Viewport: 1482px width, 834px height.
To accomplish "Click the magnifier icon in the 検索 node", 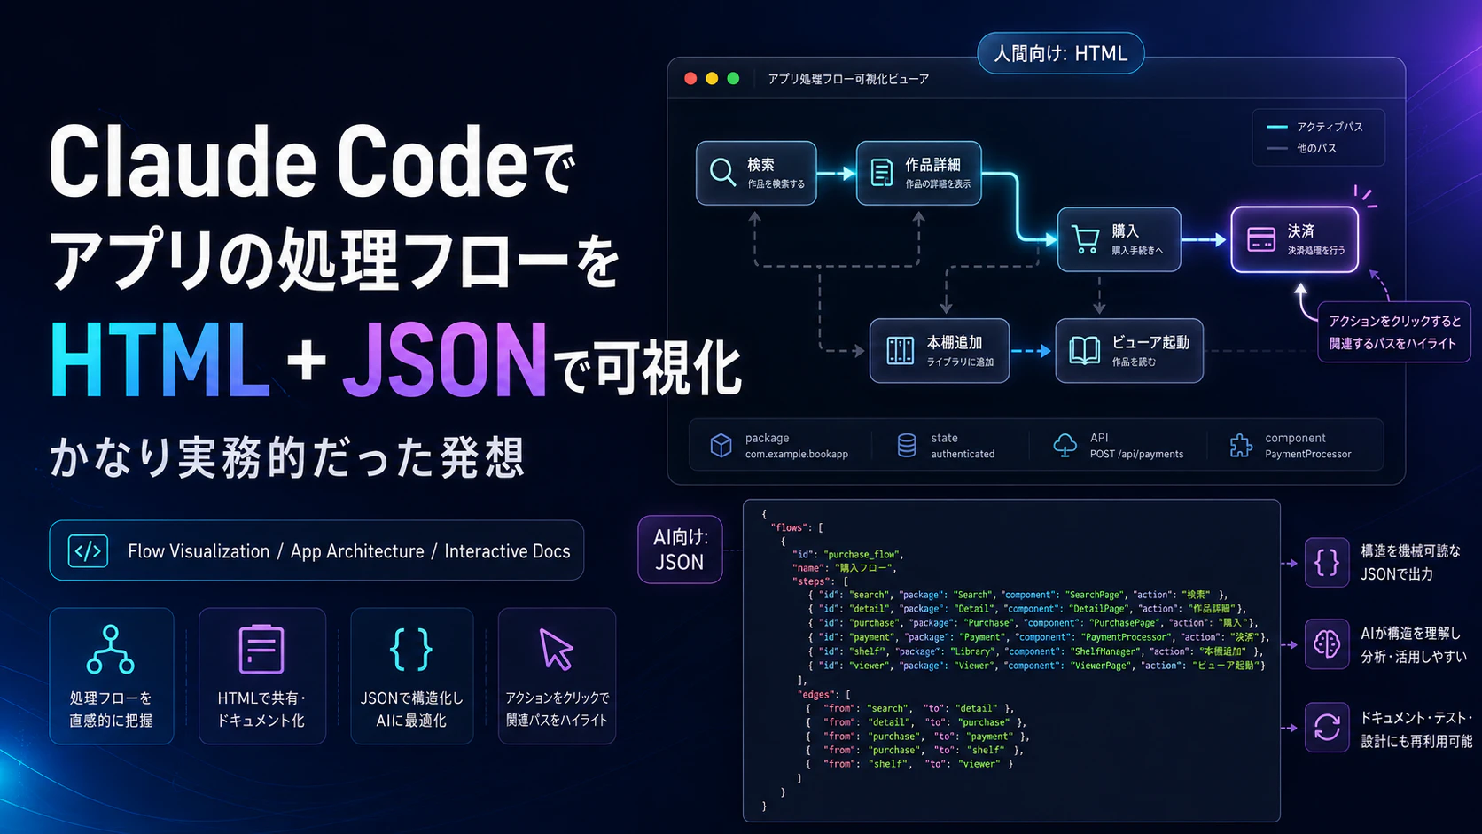I will [x=722, y=172].
